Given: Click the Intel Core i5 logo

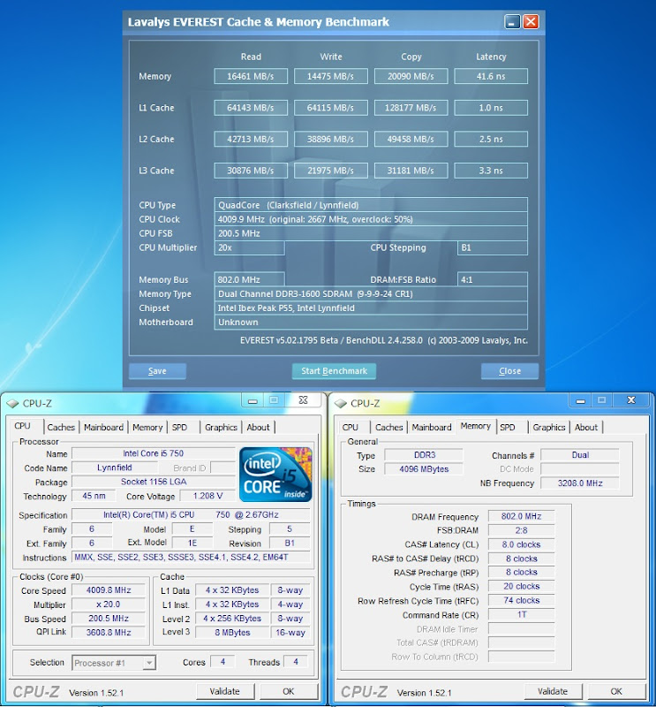Looking at the screenshot, I should (275, 475).
